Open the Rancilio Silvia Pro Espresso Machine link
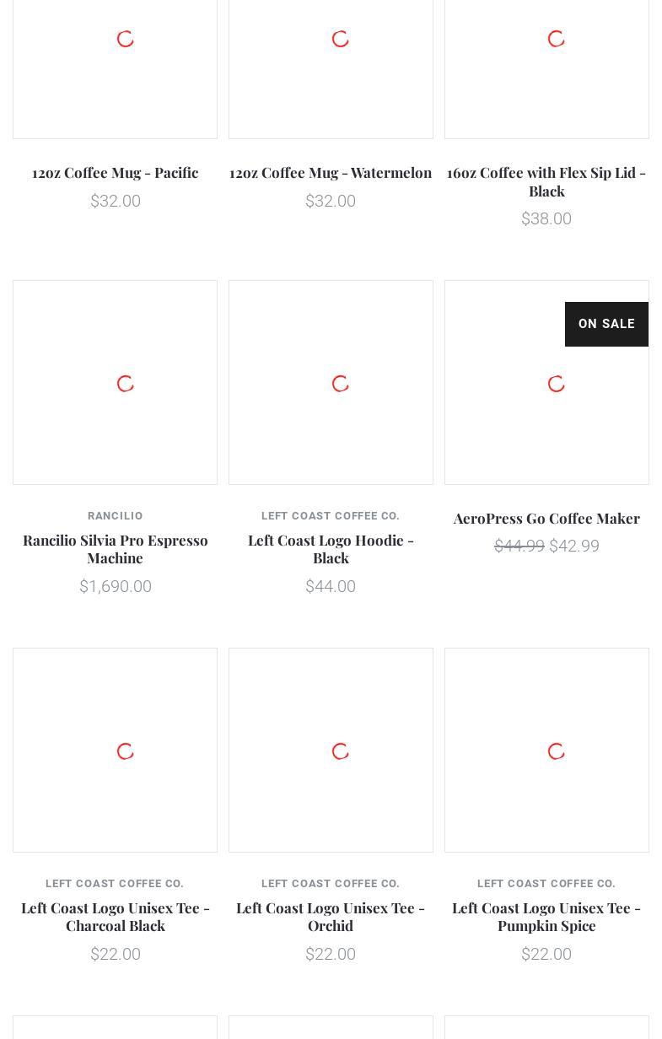Image resolution: width=662 pixels, height=1039 pixels. [115, 549]
